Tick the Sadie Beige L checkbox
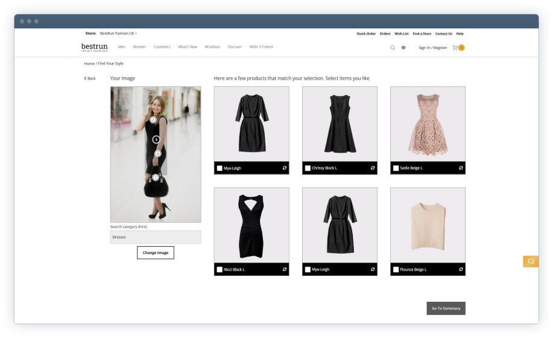 pos(396,168)
